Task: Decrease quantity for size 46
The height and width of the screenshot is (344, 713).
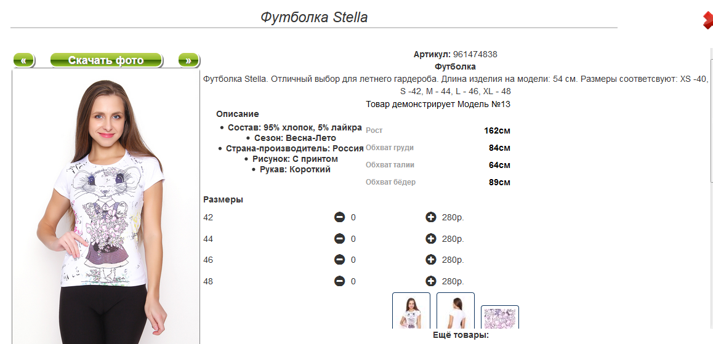Action: 339,260
